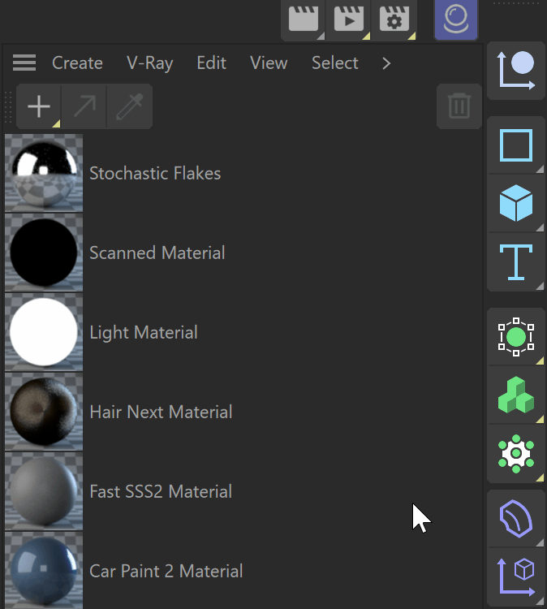Click the Scanned Material label
547x609 pixels.
[x=157, y=253]
